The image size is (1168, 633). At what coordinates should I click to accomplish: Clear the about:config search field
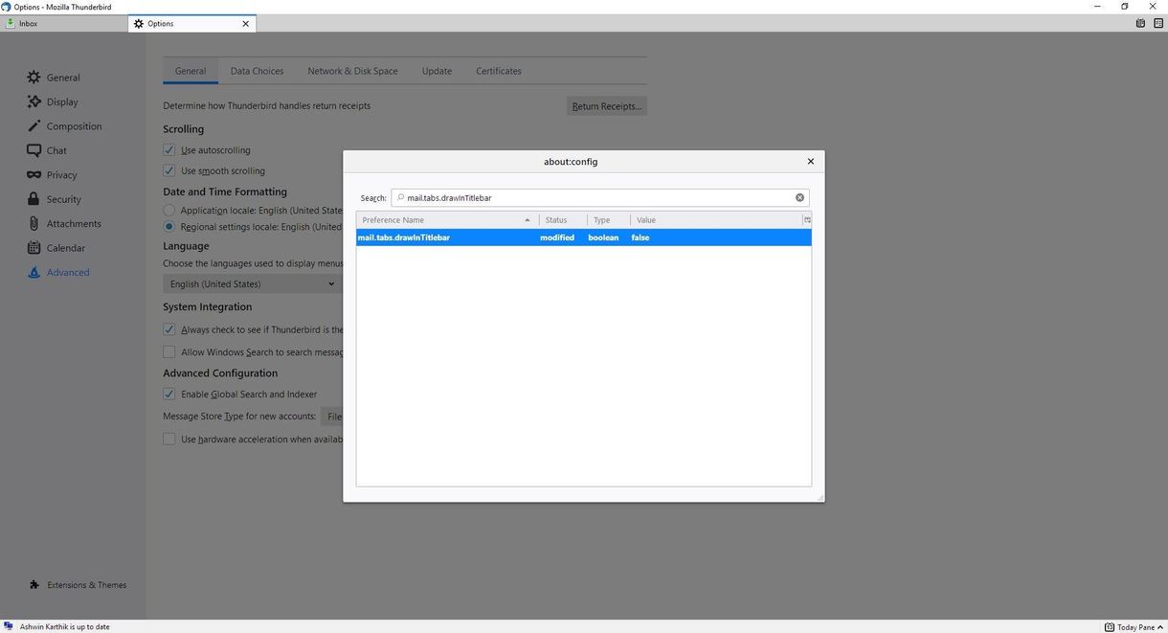(799, 198)
